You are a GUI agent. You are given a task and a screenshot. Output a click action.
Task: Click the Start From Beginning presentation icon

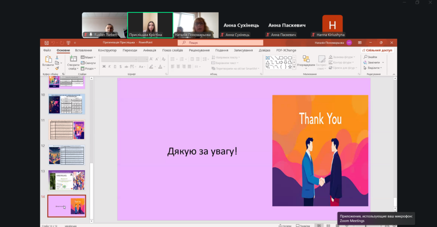(68, 43)
